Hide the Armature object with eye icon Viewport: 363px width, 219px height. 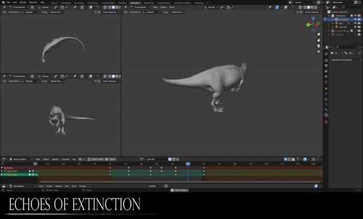(x=355, y=19)
